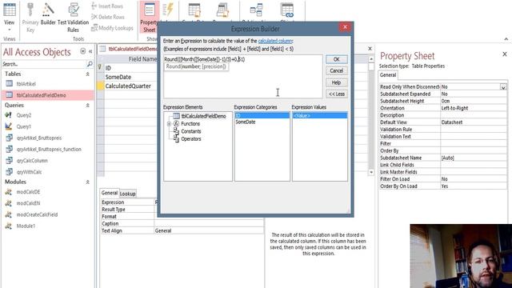Choose Delete Rows in the ribbon
The height and width of the screenshot is (288, 512).
(108, 17)
